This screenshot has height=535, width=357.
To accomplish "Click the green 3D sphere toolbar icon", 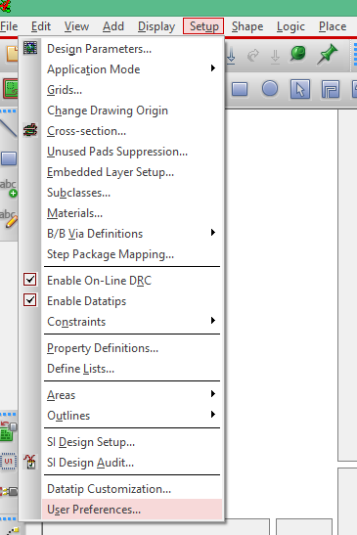I will 298,54.
